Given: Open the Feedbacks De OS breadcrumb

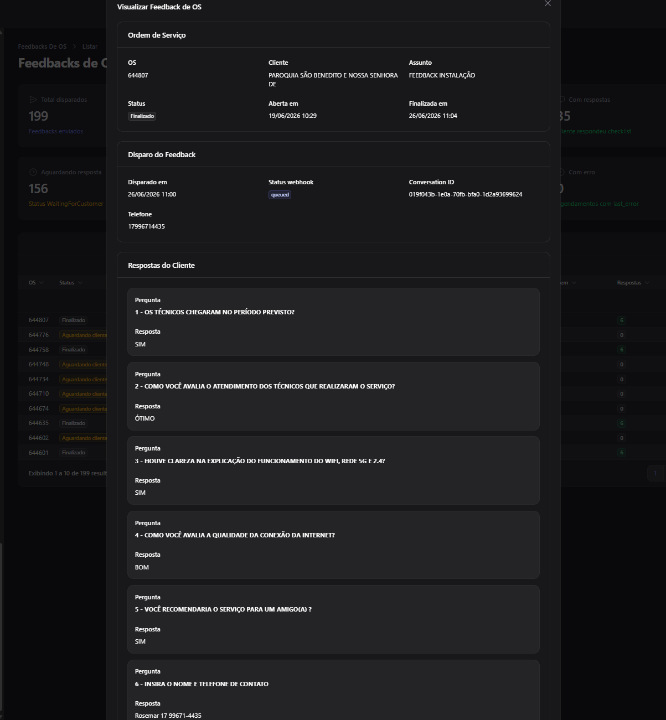Looking at the screenshot, I should (x=42, y=46).
